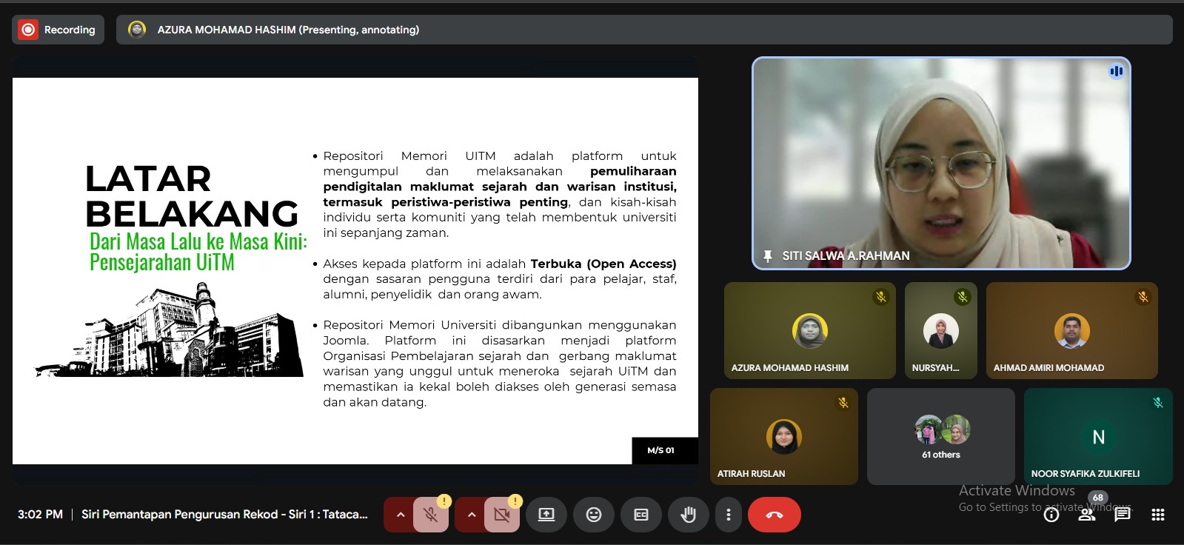Viewport: 1184px width, 545px height.
Task: Show the People participants panel
Action: click(x=1087, y=515)
